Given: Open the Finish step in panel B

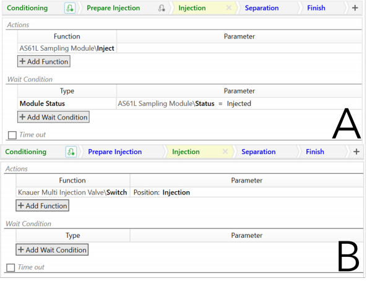Looking at the screenshot, I should click(x=315, y=152).
